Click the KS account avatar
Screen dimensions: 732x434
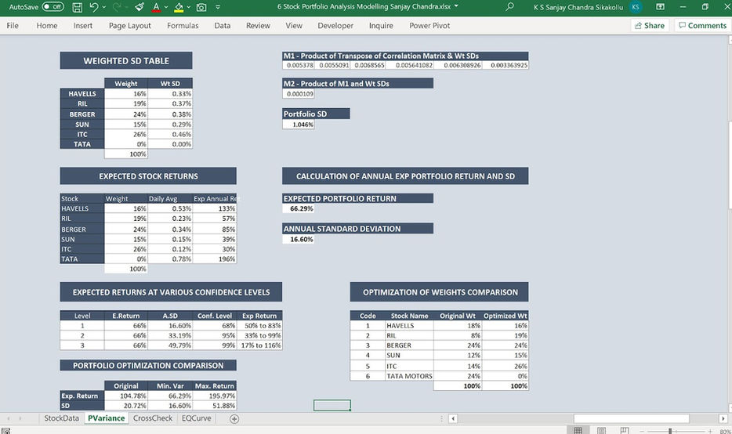[x=635, y=7]
